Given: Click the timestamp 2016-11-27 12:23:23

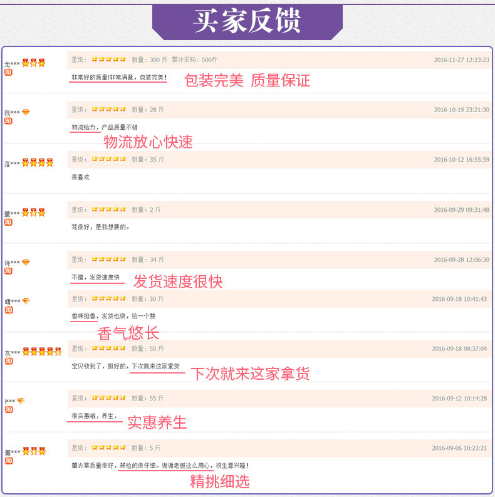Looking at the screenshot, I should (x=461, y=60).
